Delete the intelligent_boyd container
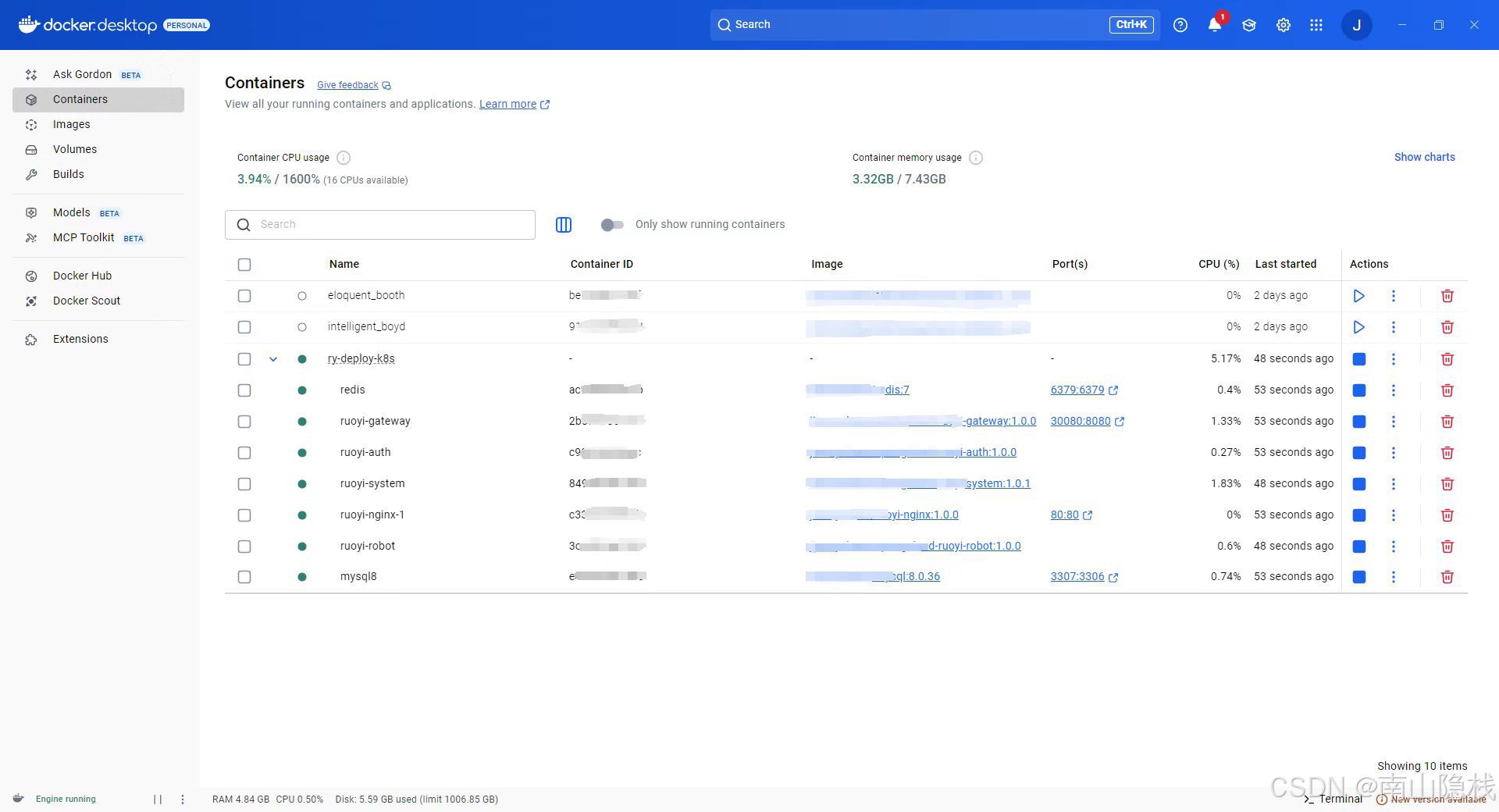Screen dimensions: 1499x812 [1447, 327]
